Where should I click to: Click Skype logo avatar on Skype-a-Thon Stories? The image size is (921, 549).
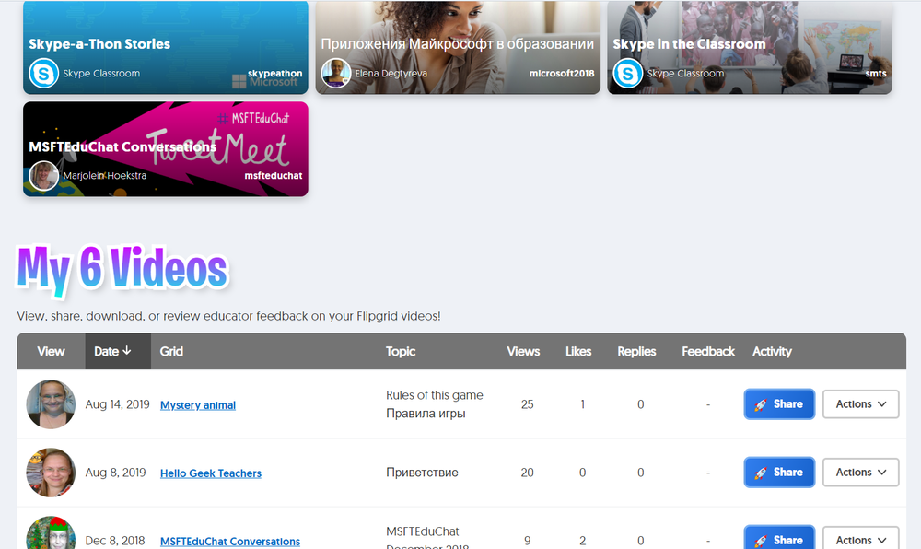(x=43, y=74)
